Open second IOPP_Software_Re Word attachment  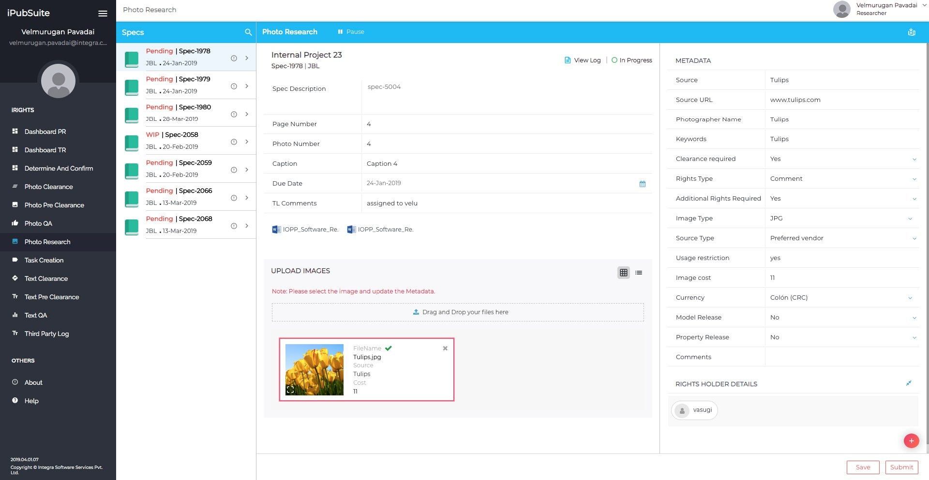380,230
